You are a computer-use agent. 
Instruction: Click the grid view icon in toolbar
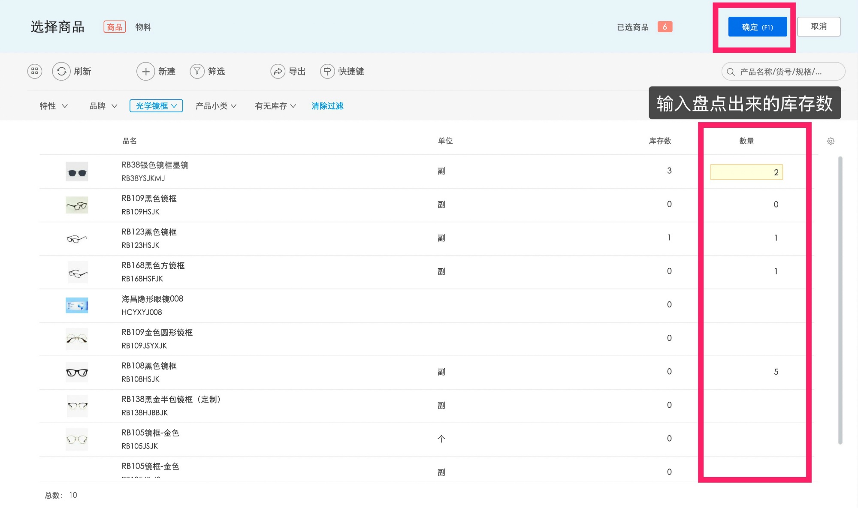coord(35,71)
